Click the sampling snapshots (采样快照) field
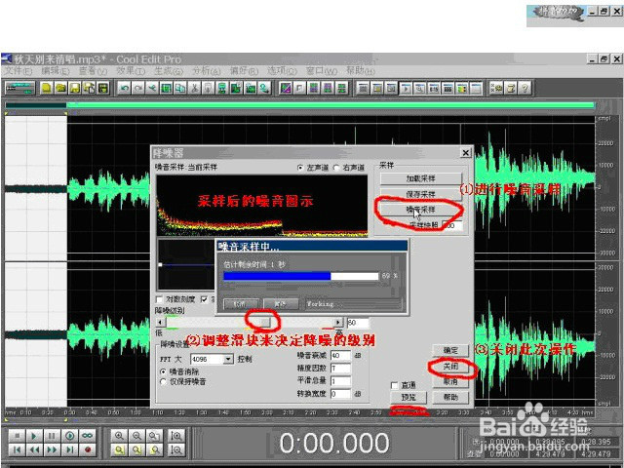Screen dimensions: 624x468 (x=452, y=225)
